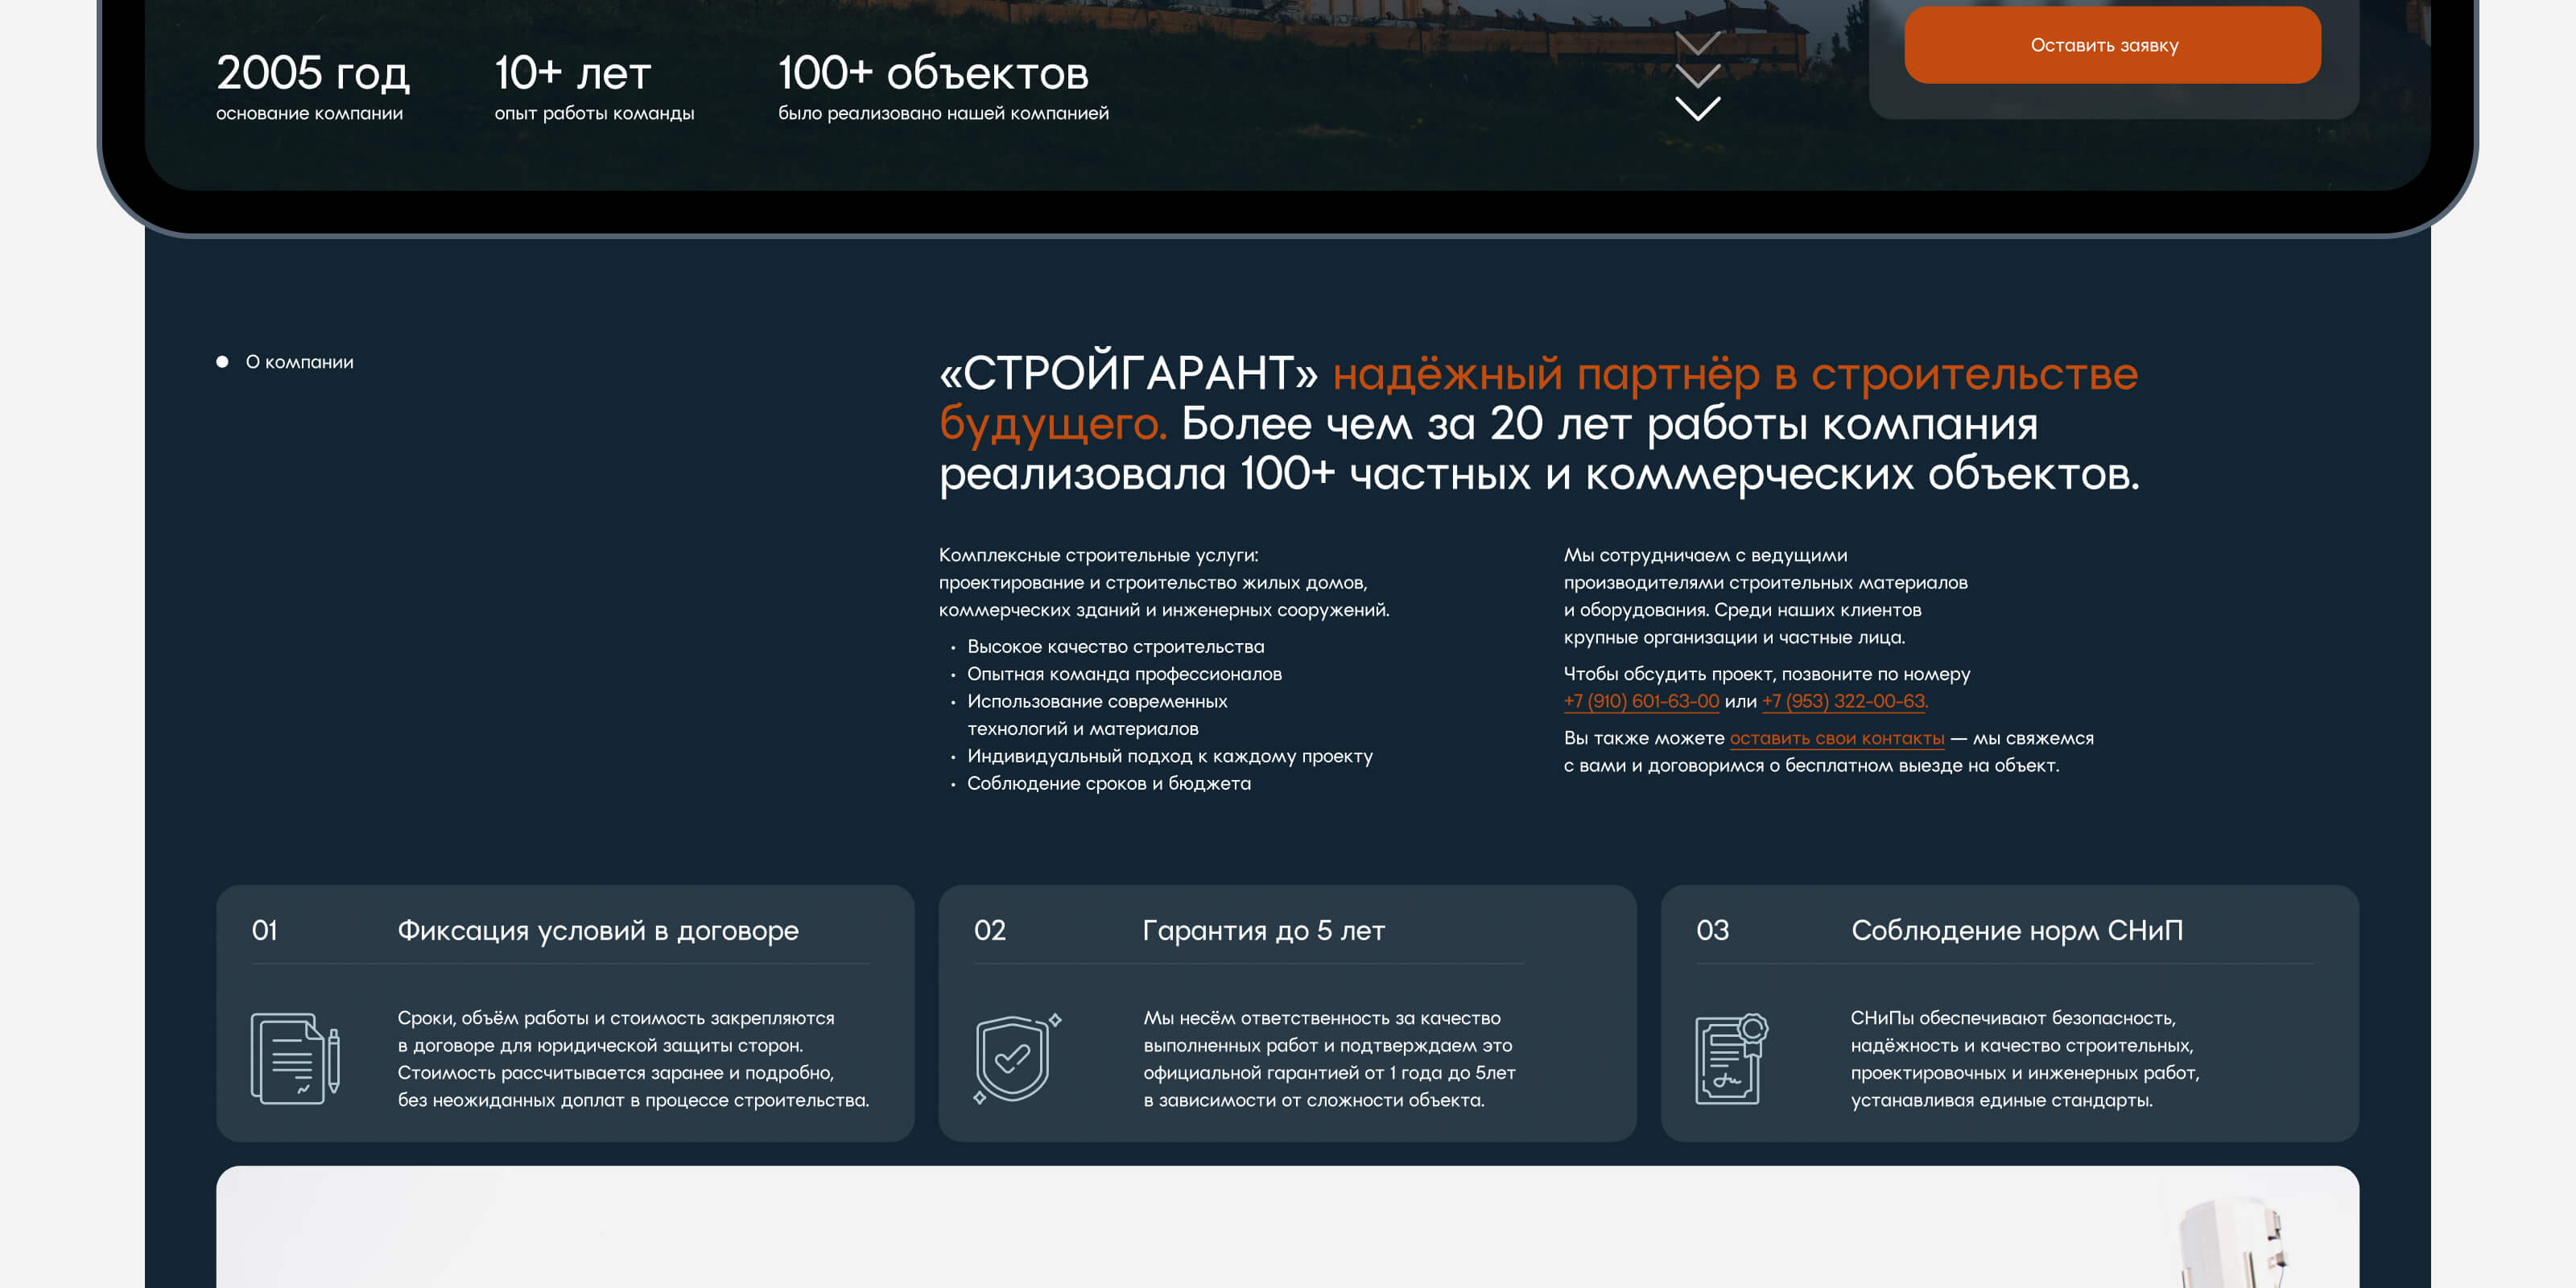
Task: Click the certificate icon in card 03
Action: coord(1732,1058)
